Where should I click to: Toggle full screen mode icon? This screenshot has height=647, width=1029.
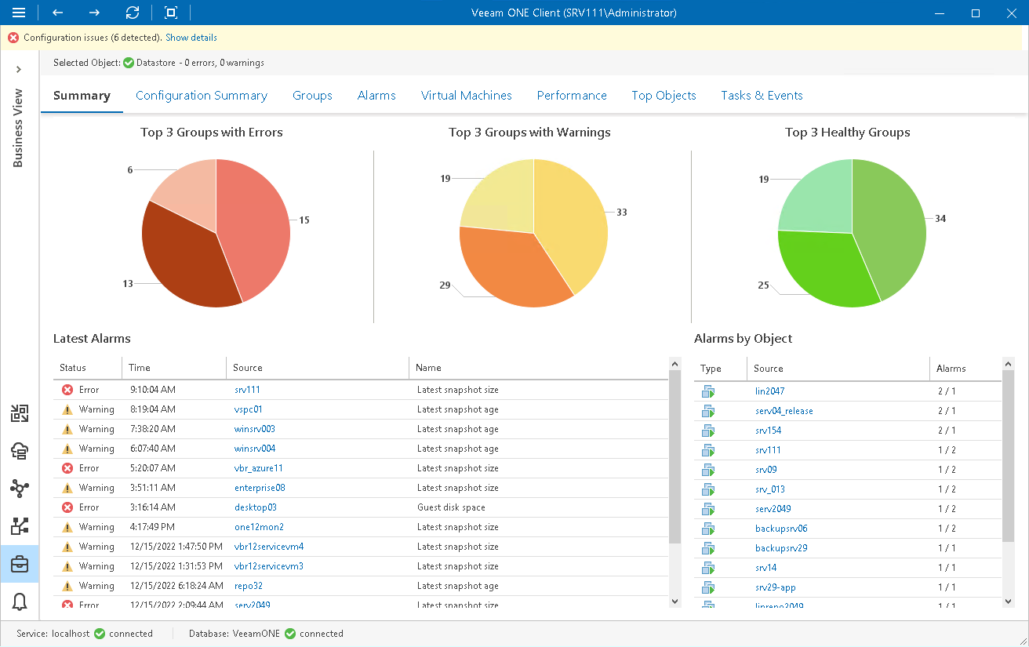[x=171, y=13]
